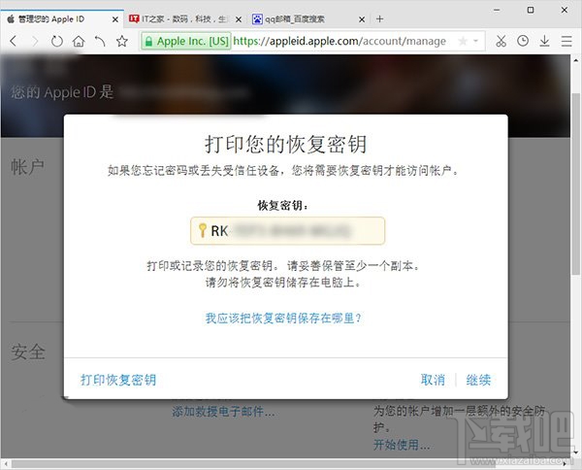582x470 pixels.
Task: Click the vertical scrollbar thumb
Action: (575, 184)
